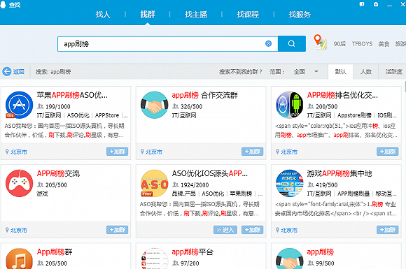406x269 pixels.
Task: Click 搜索不到我的群？ link
Action: (241, 71)
